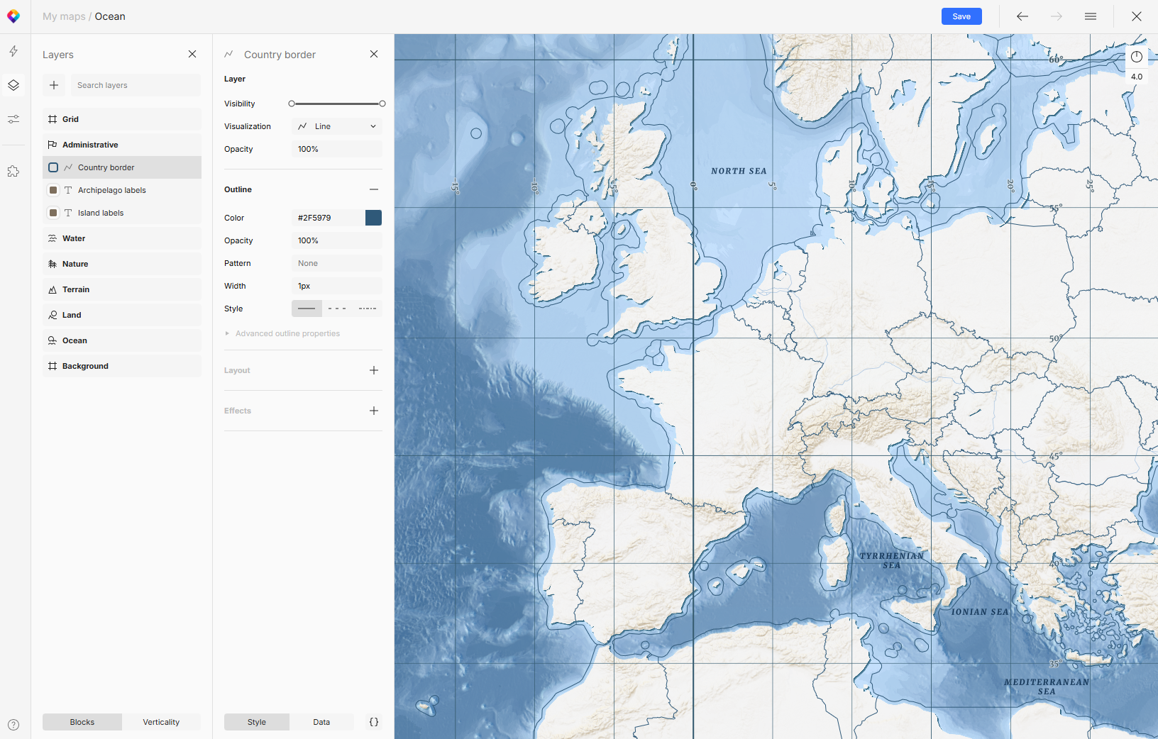Click the clock history icon on the map
Image resolution: width=1158 pixels, height=739 pixels.
(x=1135, y=57)
